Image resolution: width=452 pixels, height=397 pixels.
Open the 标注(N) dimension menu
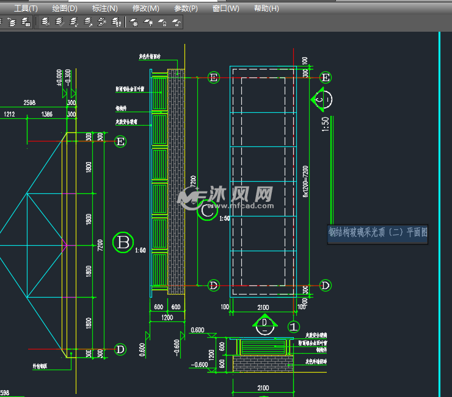pos(104,9)
